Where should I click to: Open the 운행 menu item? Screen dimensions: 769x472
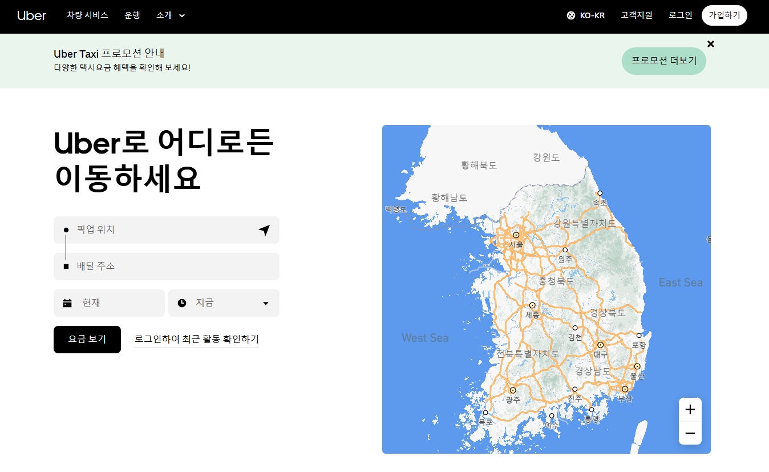pos(132,15)
